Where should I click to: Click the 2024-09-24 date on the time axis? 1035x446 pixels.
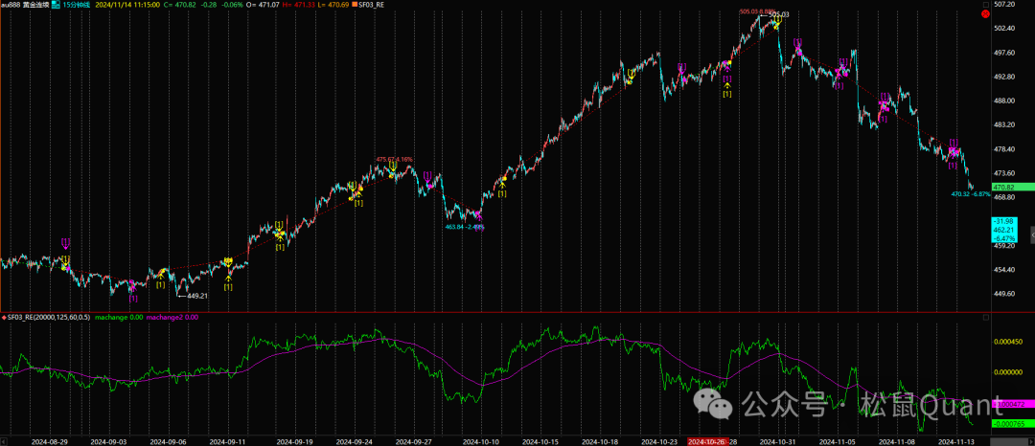pyautogui.click(x=356, y=441)
